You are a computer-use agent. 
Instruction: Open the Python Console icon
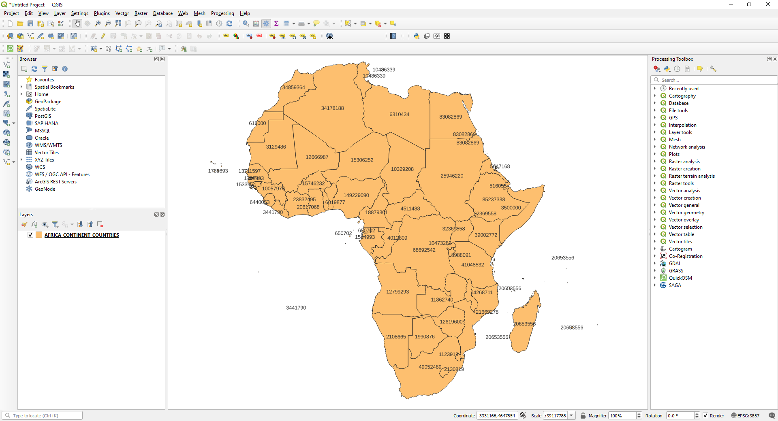point(416,36)
